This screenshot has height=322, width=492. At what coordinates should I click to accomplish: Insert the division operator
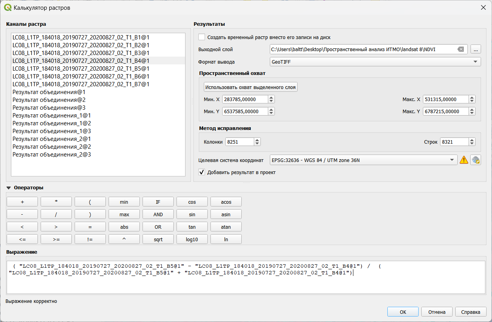(56, 214)
